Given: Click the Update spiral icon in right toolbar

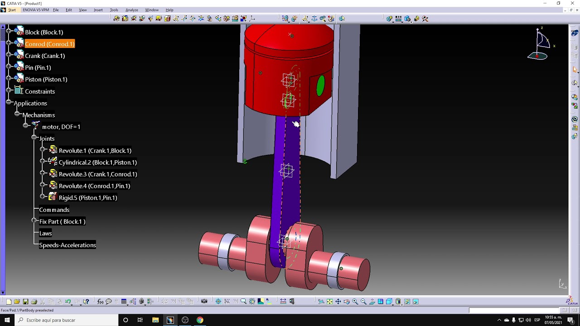Looking at the screenshot, I should 575,119.
